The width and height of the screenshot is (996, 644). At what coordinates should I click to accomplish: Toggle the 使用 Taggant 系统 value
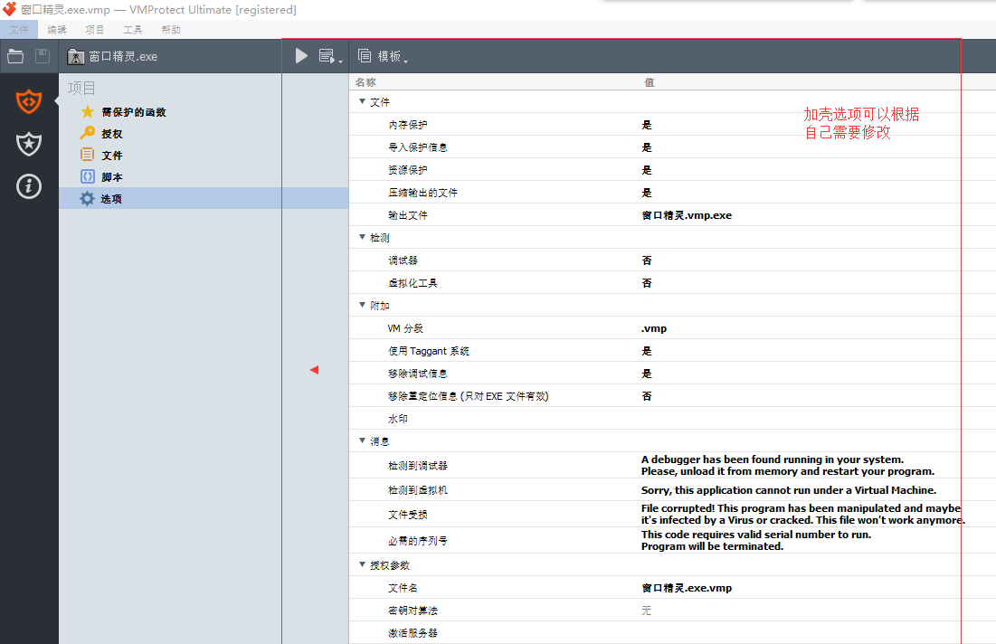(647, 351)
